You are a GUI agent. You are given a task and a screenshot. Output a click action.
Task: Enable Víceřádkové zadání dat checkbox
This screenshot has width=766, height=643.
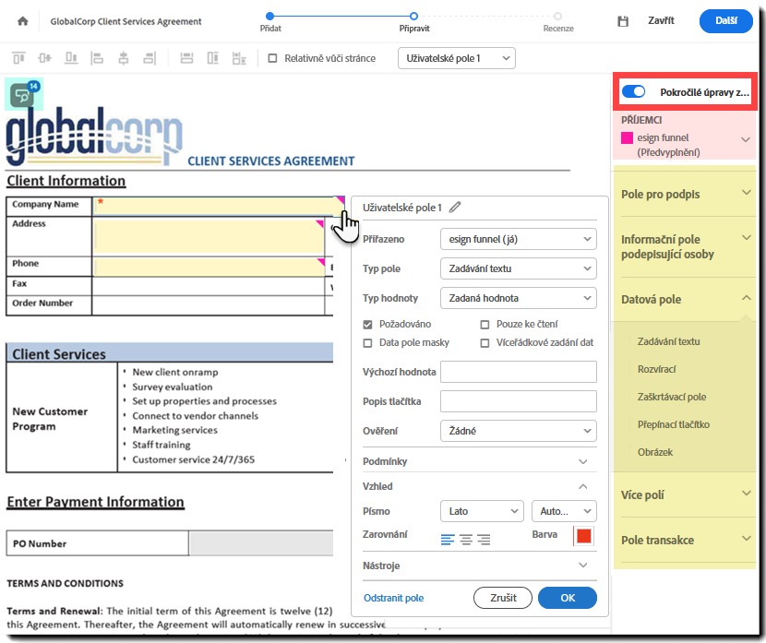[485, 343]
